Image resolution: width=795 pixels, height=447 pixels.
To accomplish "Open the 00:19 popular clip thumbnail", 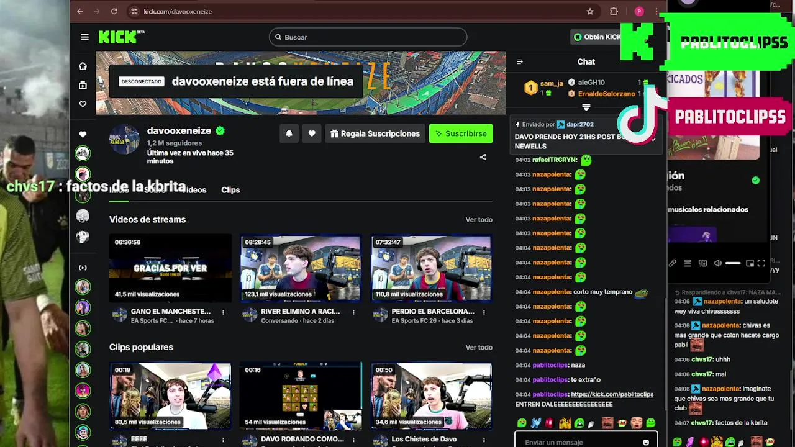I will coord(170,396).
